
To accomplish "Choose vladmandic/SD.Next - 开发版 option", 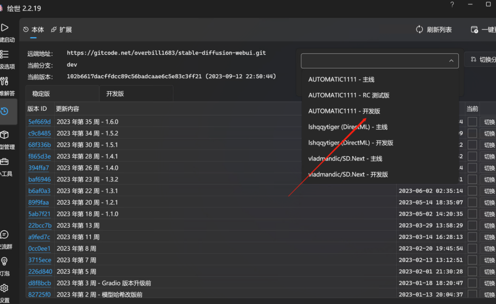I will click(x=380, y=175).
